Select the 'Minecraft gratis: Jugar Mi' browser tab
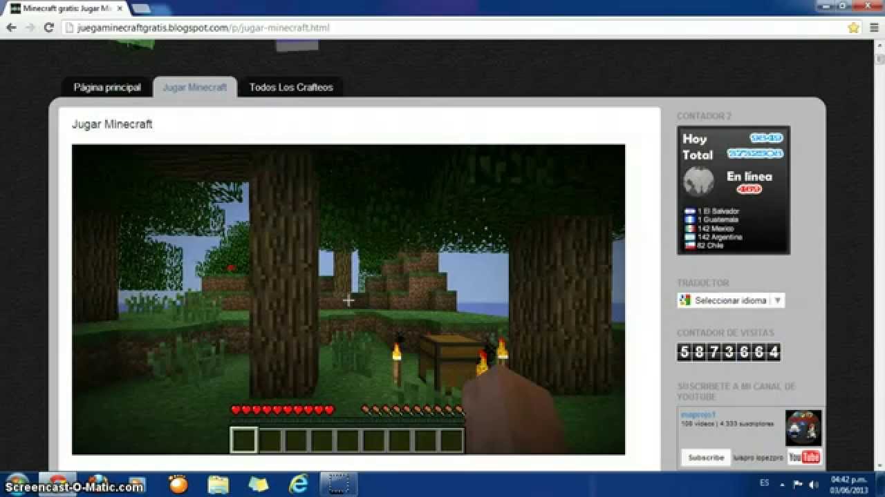 click(x=66, y=8)
